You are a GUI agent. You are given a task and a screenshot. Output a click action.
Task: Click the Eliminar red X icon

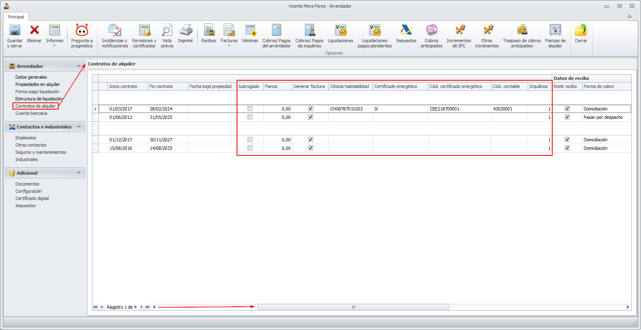[35, 31]
